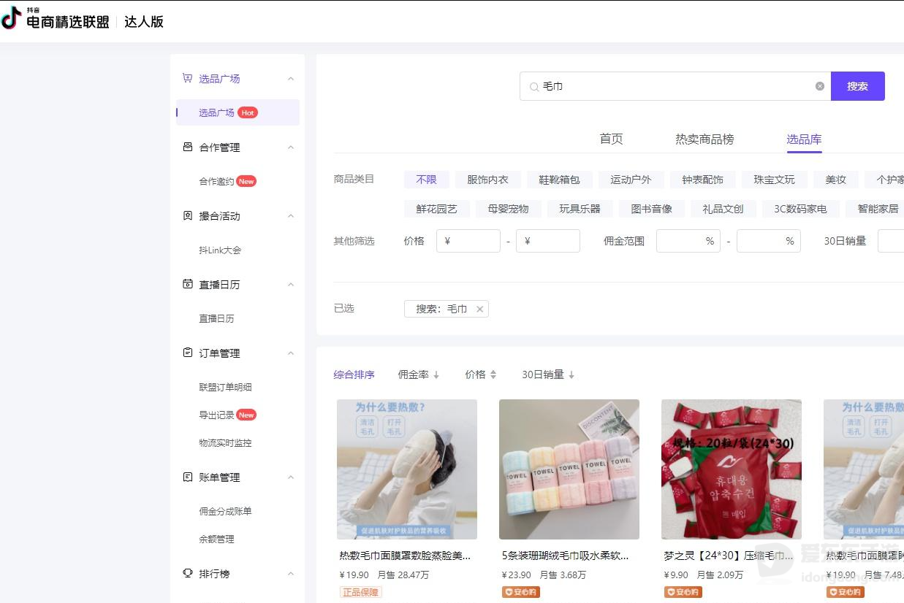This screenshot has width=904, height=603.
Task: Open 选品广场 sidebar submenu item
Action: point(238,112)
